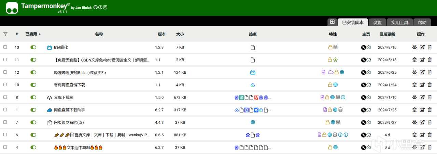This screenshot has height=157, width=437.
Task: Sort scripts by the # column
Action: [x=17, y=34]
